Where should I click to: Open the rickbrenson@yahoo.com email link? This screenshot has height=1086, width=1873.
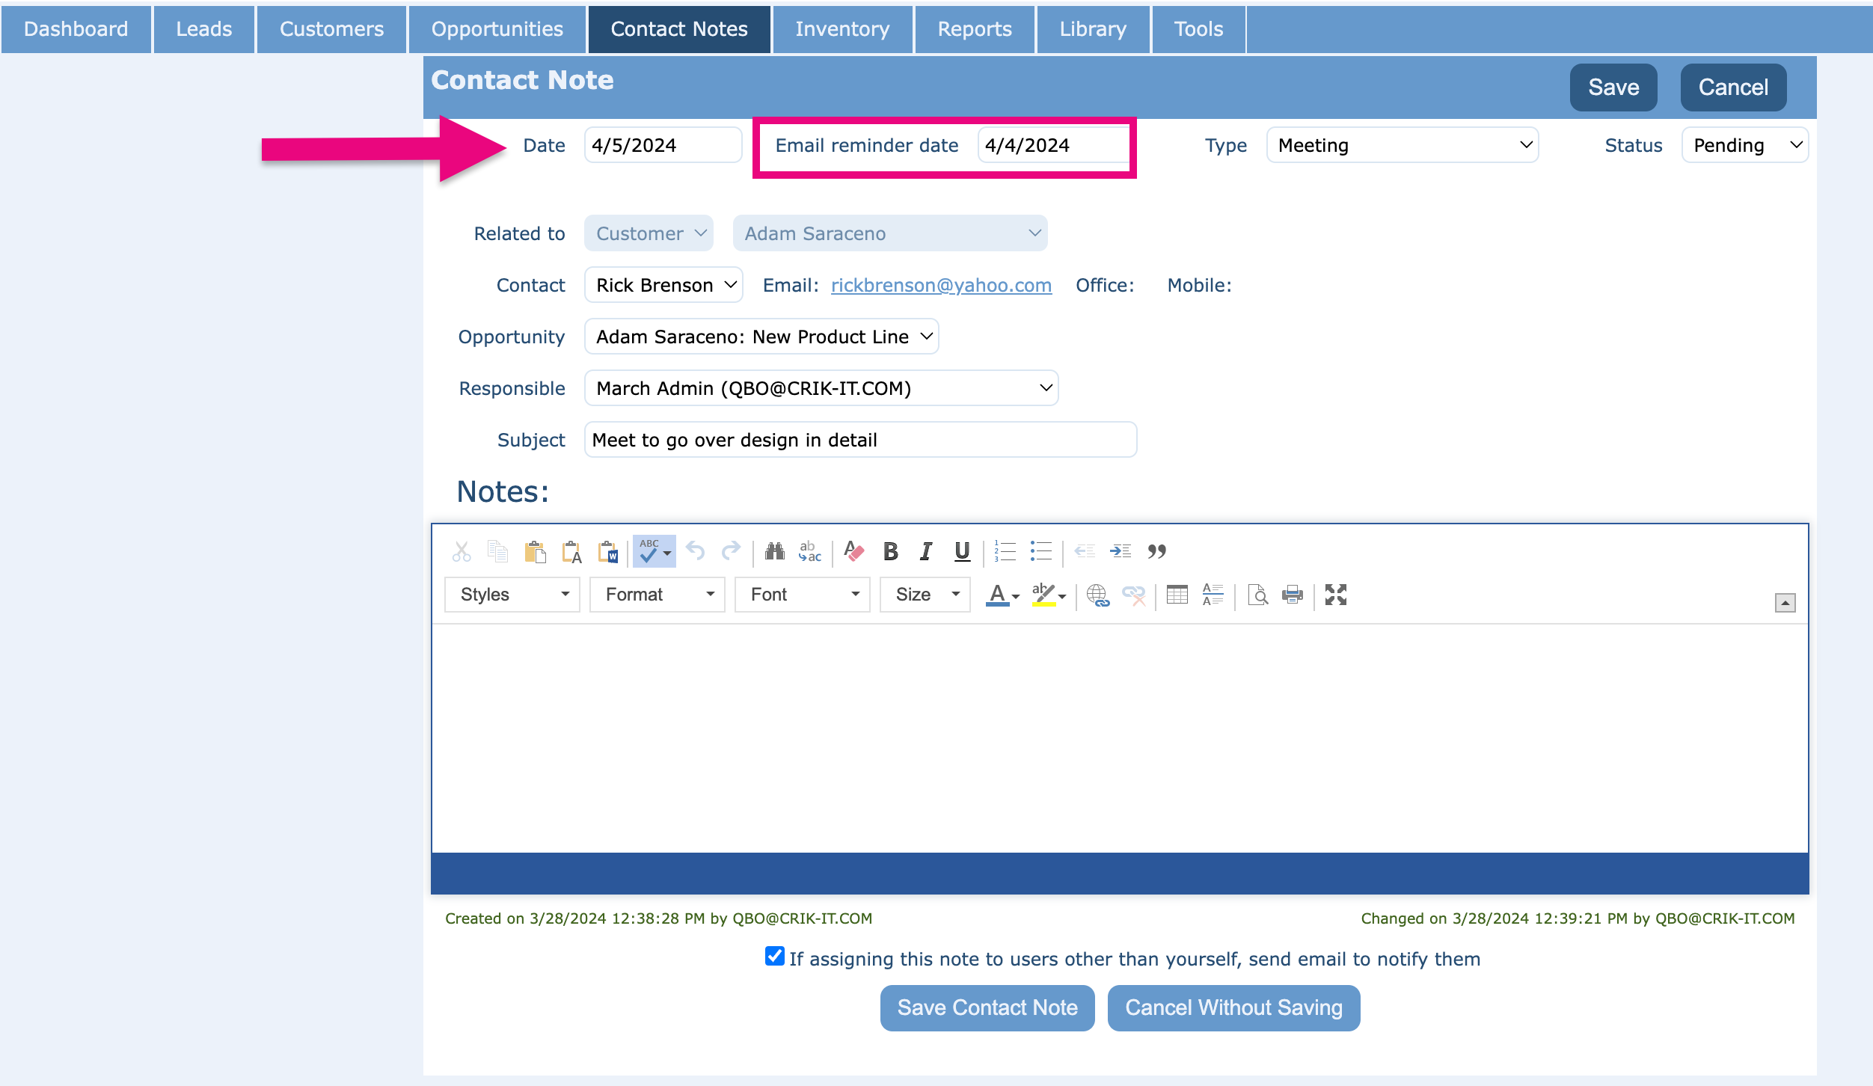(941, 285)
